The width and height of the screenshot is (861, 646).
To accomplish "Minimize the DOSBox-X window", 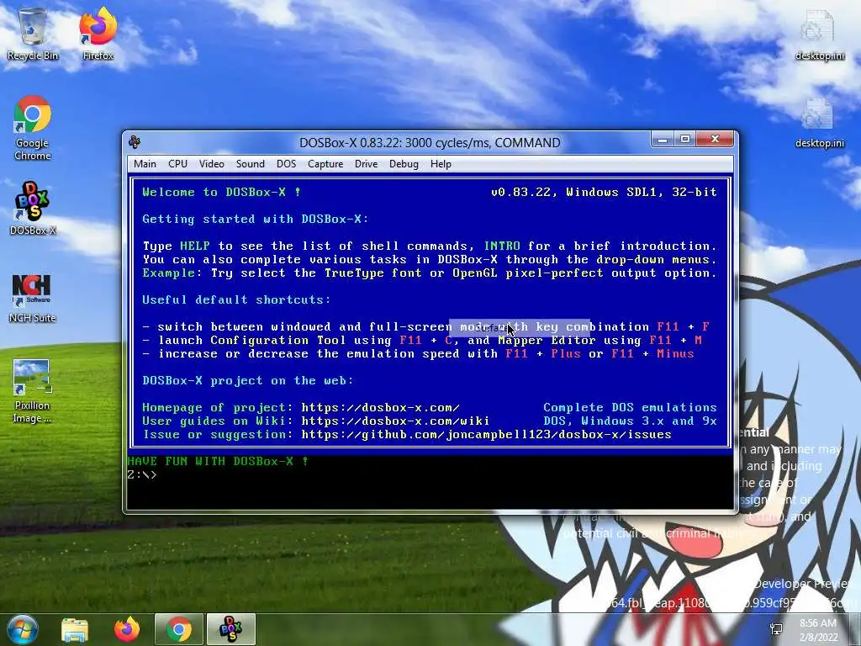I will 663,140.
